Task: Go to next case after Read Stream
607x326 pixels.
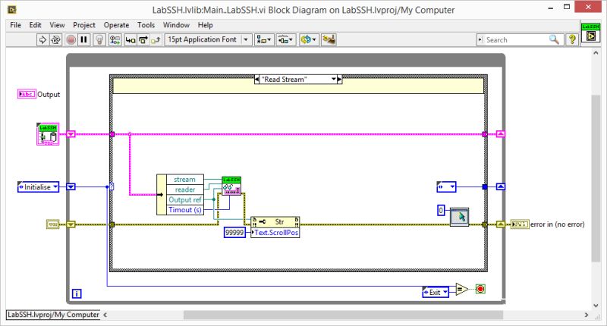Action: pyautogui.click(x=339, y=80)
